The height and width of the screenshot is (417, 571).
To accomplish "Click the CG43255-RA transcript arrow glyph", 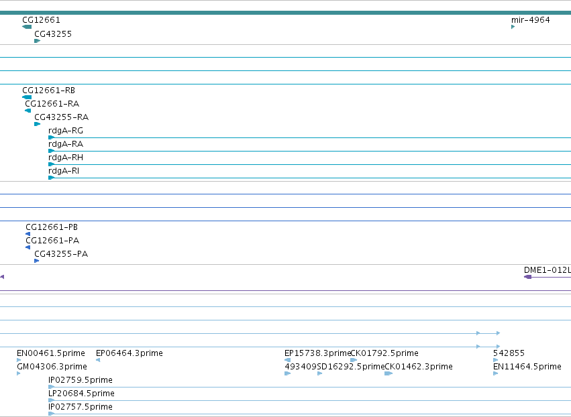I will point(37,124).
